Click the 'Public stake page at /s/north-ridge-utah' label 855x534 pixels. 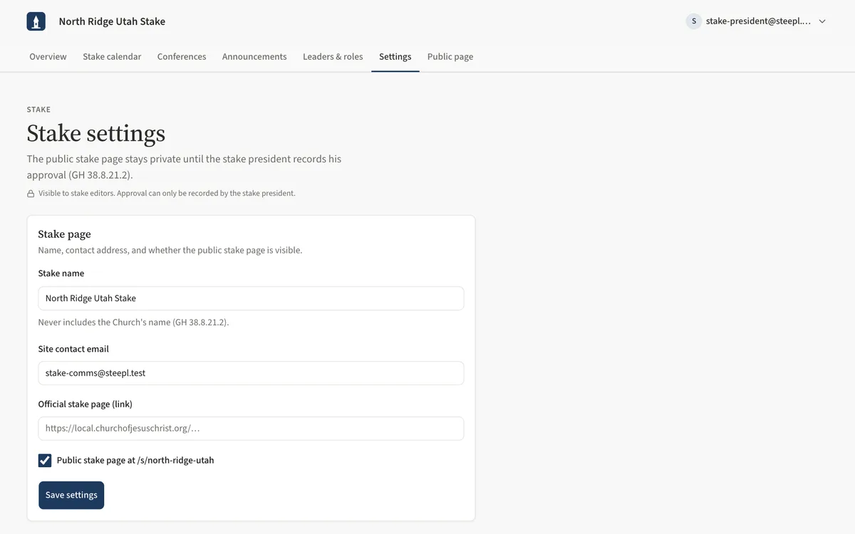pyautogui.click(x=135, y=461)
